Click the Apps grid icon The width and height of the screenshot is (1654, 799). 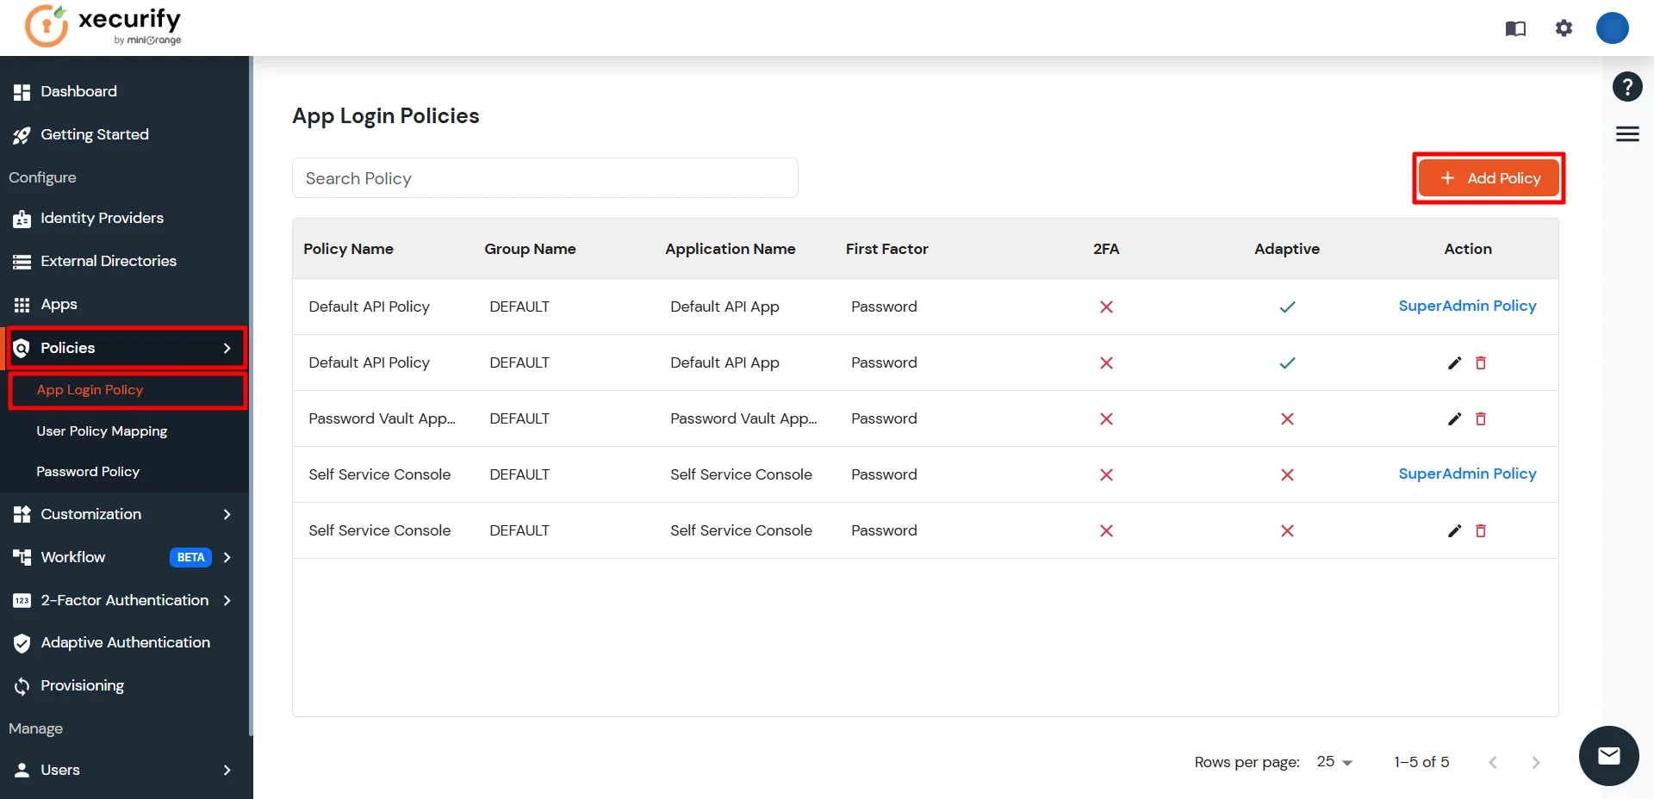click(x=22, y=305)
